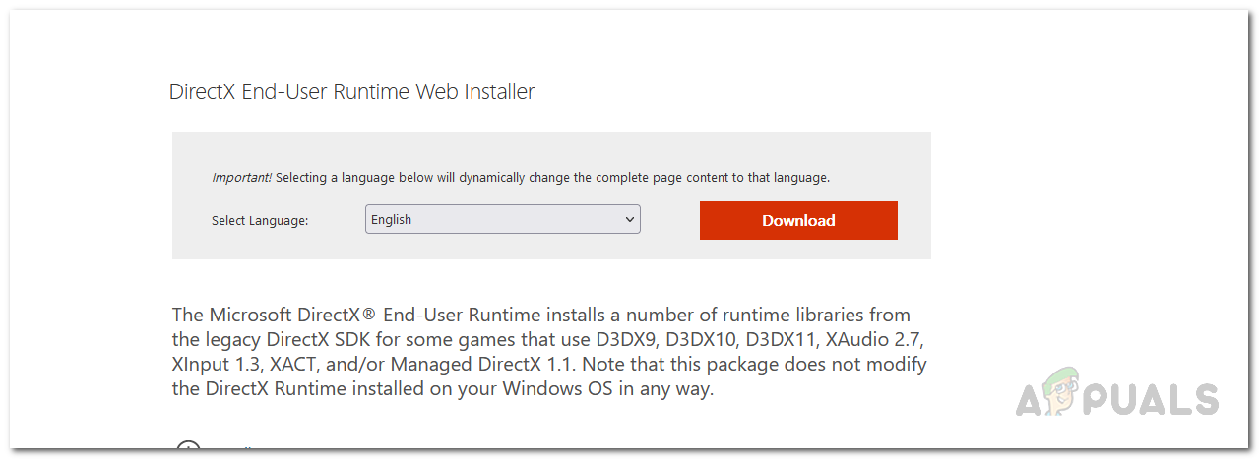Viewport: 1259px width, 459px height.
Task: Select the English value in language box
Action: click(392, 220)
